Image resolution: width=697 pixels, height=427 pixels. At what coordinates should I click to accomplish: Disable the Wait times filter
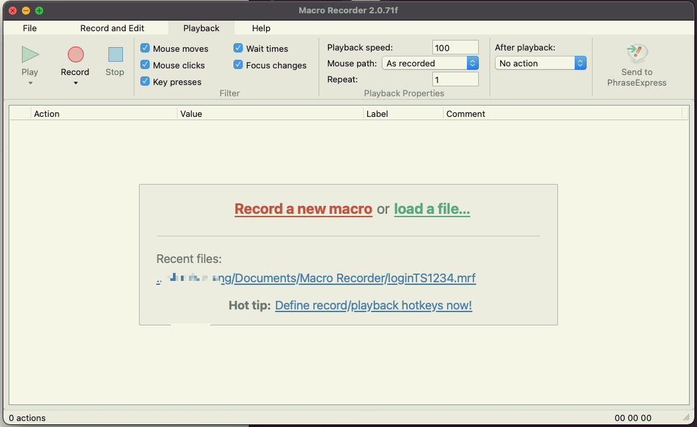(238, 48)
